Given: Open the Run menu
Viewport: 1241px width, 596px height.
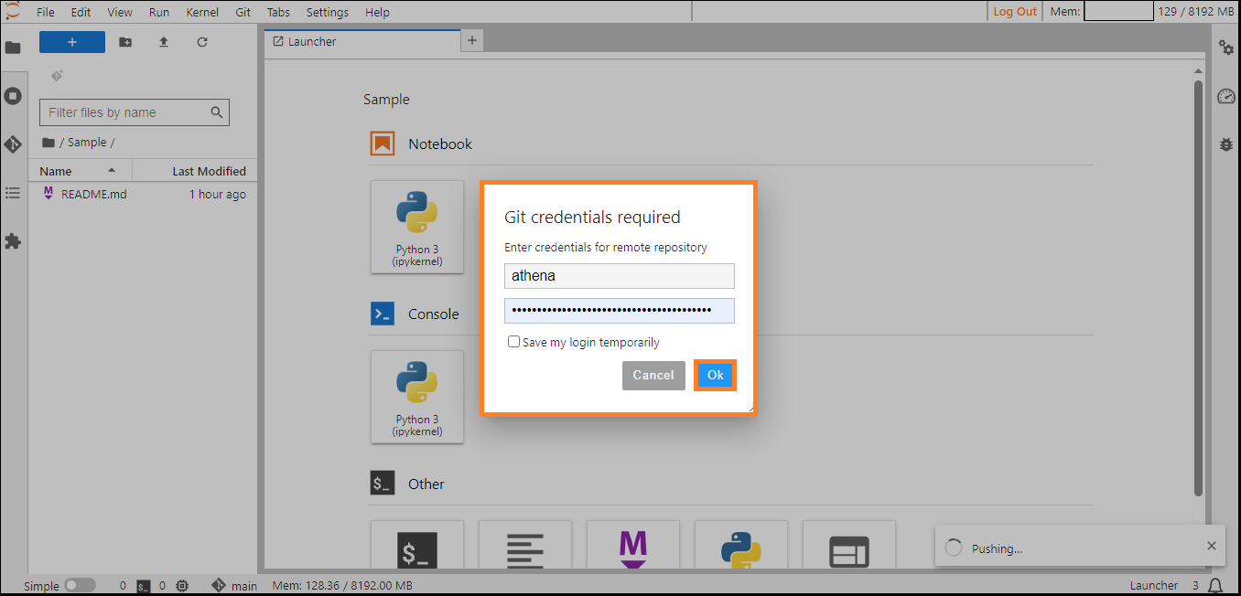Looking at the screenshot, I should point(159,12).
